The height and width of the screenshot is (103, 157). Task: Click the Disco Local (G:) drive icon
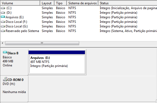3,26
